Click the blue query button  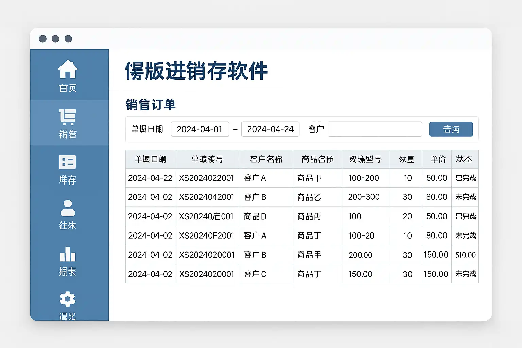coord(451,129)
